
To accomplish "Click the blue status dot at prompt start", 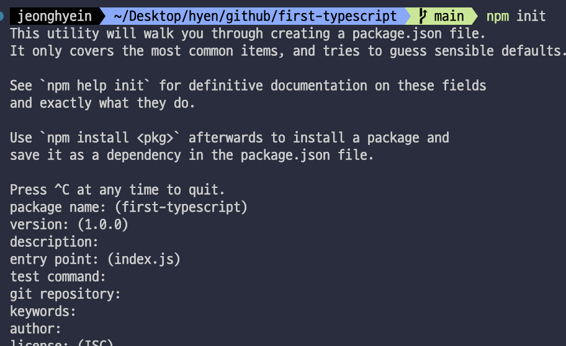I will pos(1,16).
